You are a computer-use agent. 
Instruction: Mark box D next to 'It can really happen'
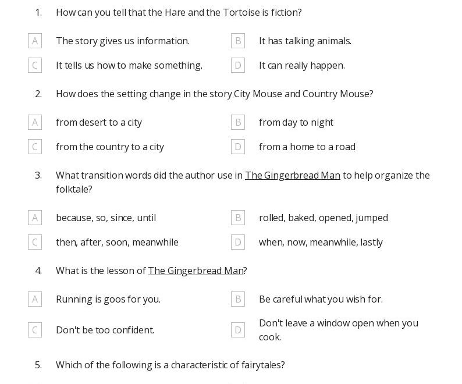tap(237, 65)
